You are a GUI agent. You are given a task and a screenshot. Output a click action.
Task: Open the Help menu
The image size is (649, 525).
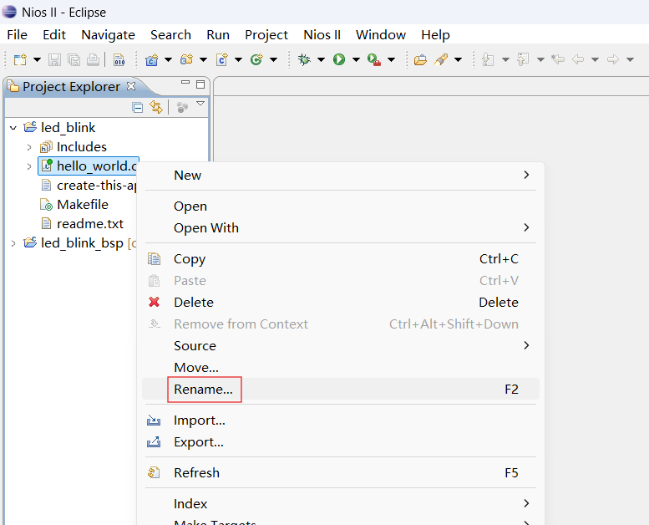pos(435,35)
